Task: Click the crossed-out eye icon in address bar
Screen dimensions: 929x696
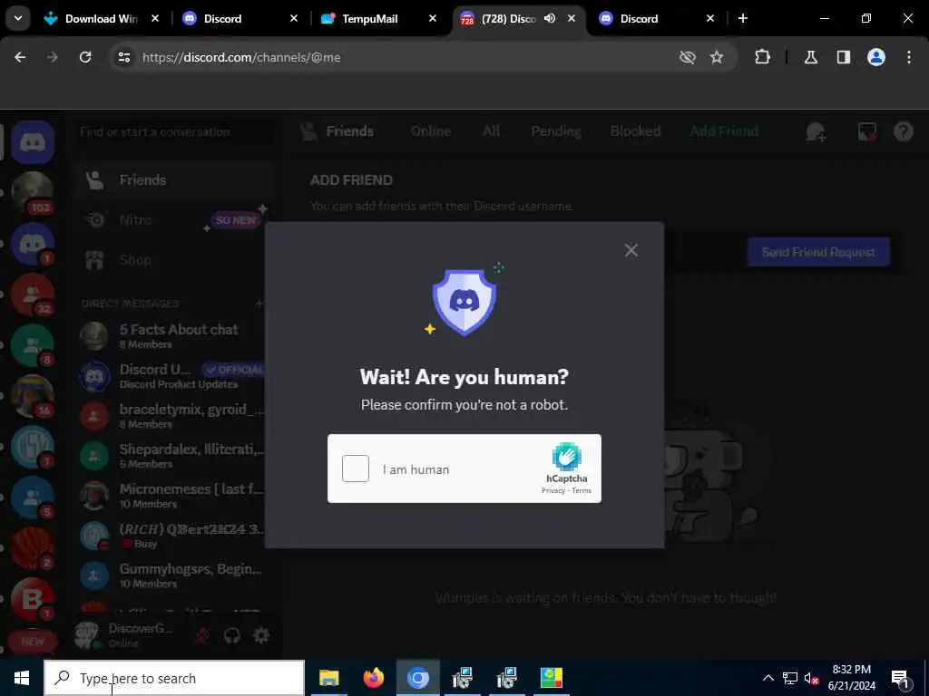Action: point(688,57)
